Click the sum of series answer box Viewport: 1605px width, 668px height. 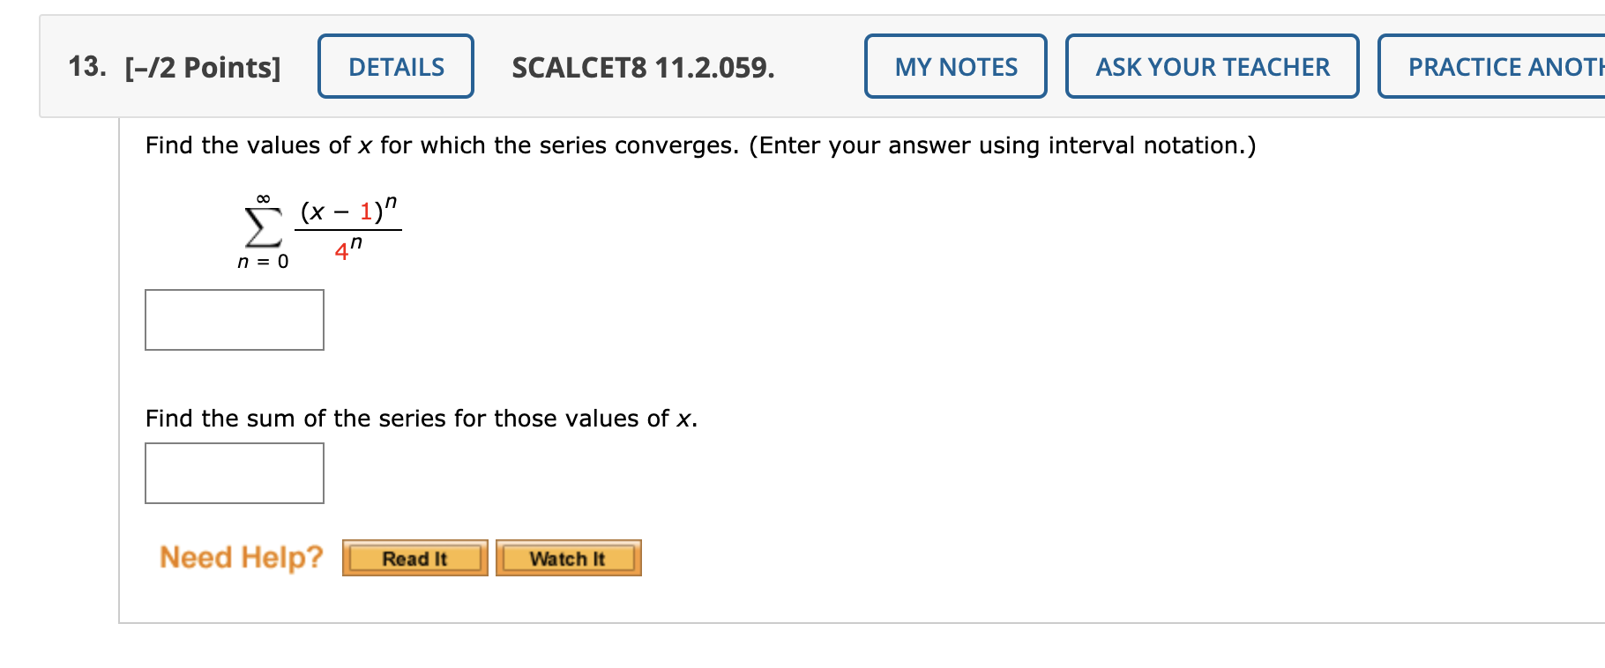pos(234,473)
